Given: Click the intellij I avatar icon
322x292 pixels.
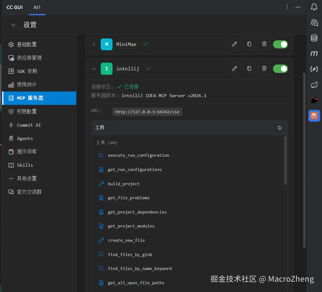Looking at the screenshot, I should click(107, 69).
